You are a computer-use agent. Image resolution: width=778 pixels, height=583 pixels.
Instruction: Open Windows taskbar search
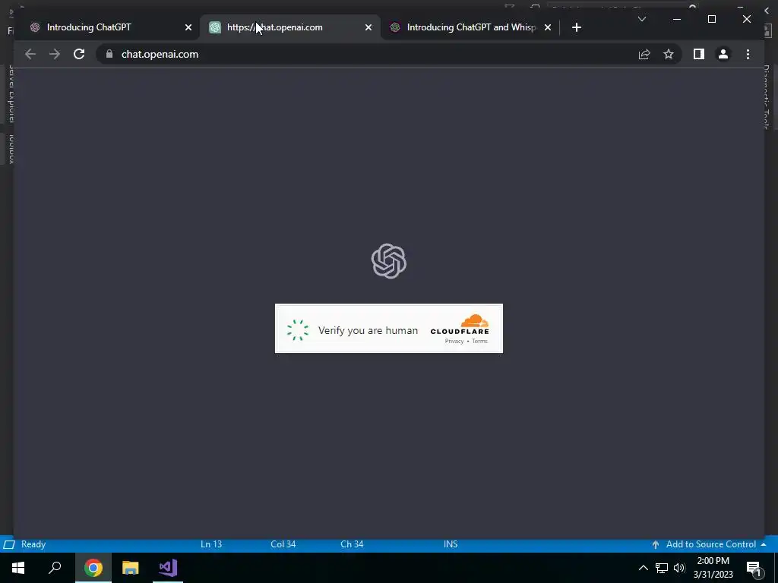pos(55,568)
